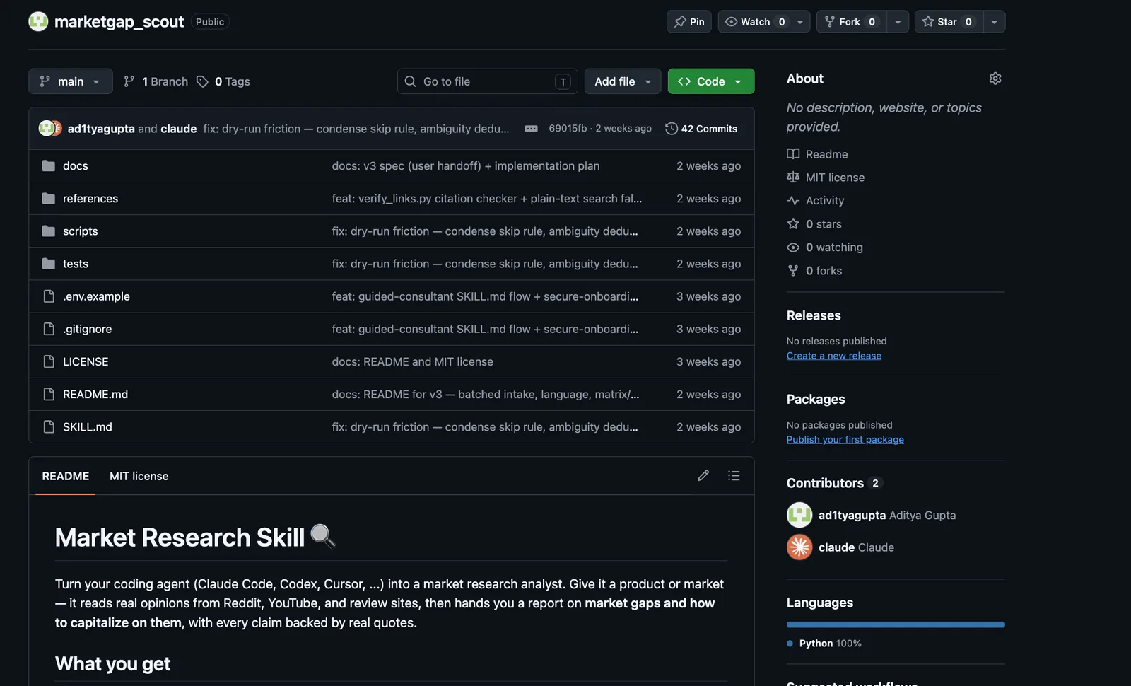Open the main branch selector dropdown
Screen dimensions: 1131x686
click(x=71, y=81)
